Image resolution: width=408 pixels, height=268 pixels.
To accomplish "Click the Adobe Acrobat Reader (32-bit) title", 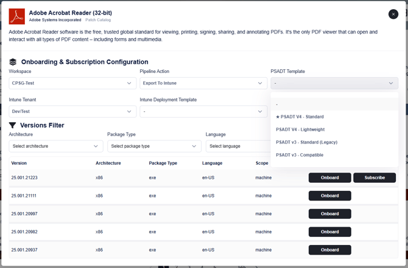I will 71,13.
